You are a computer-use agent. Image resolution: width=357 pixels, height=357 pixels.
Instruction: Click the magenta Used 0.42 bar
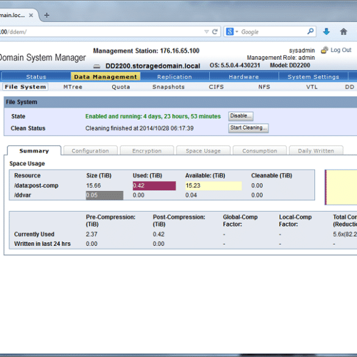click(x=154, y=186)
